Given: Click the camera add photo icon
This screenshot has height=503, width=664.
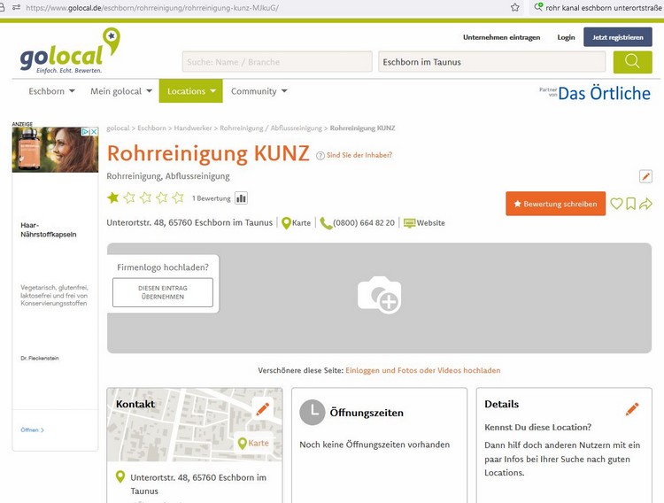Looking at the screenshot, I should click(x=379, y=295).
